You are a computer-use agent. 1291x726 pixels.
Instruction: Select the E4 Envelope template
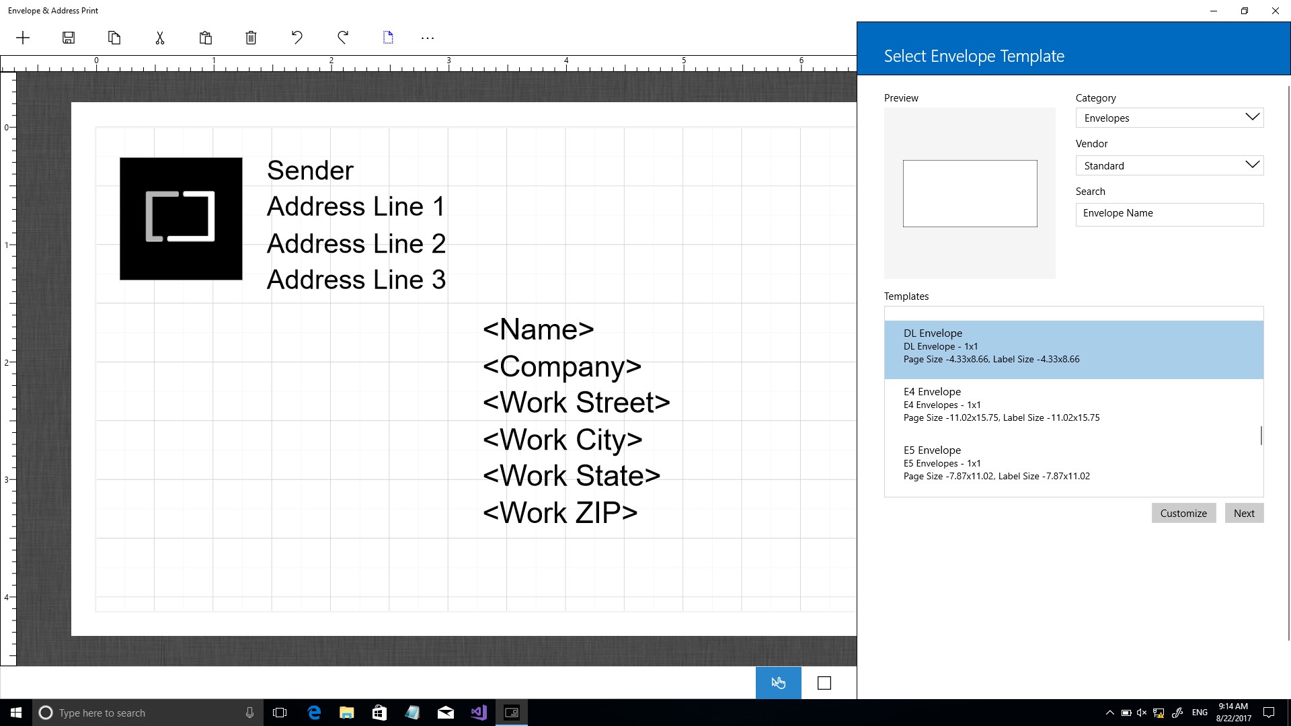pyautogui.click(x=1073, y=404)
